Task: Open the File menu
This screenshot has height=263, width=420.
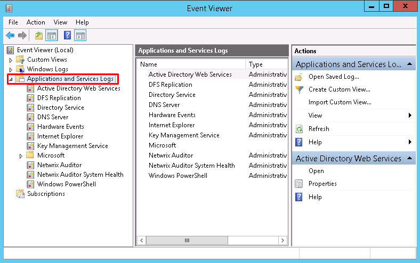Action: click(13, 22)
